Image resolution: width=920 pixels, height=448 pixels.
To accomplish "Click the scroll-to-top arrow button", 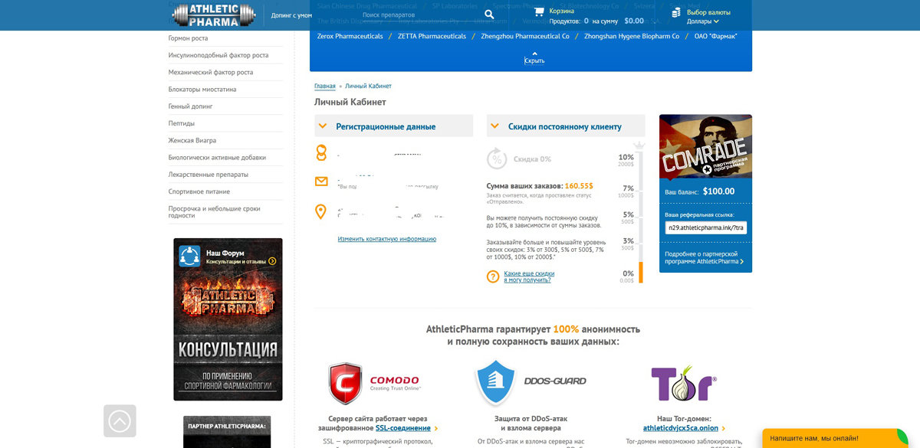I will [x=120, y=420].
